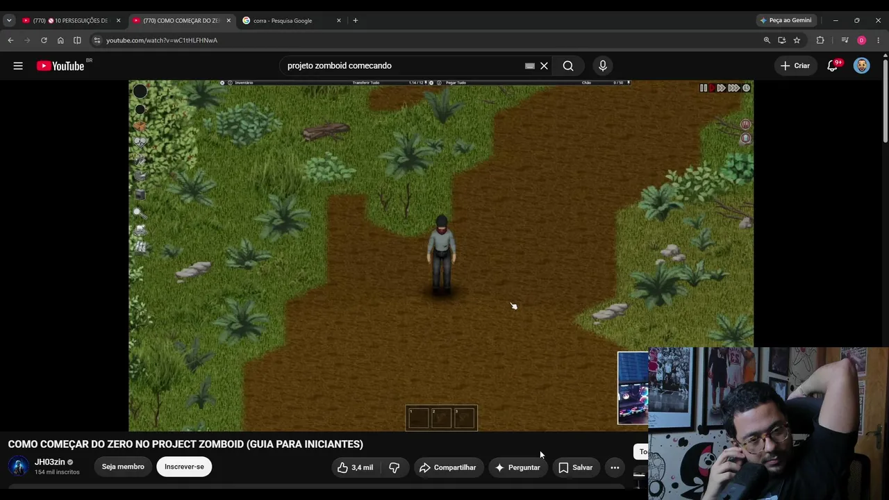Image resolution: width=889 pixels, height=500 pixels.
Task: Click the game's triple fast-forward icon
Action: [x=733, y=88]
